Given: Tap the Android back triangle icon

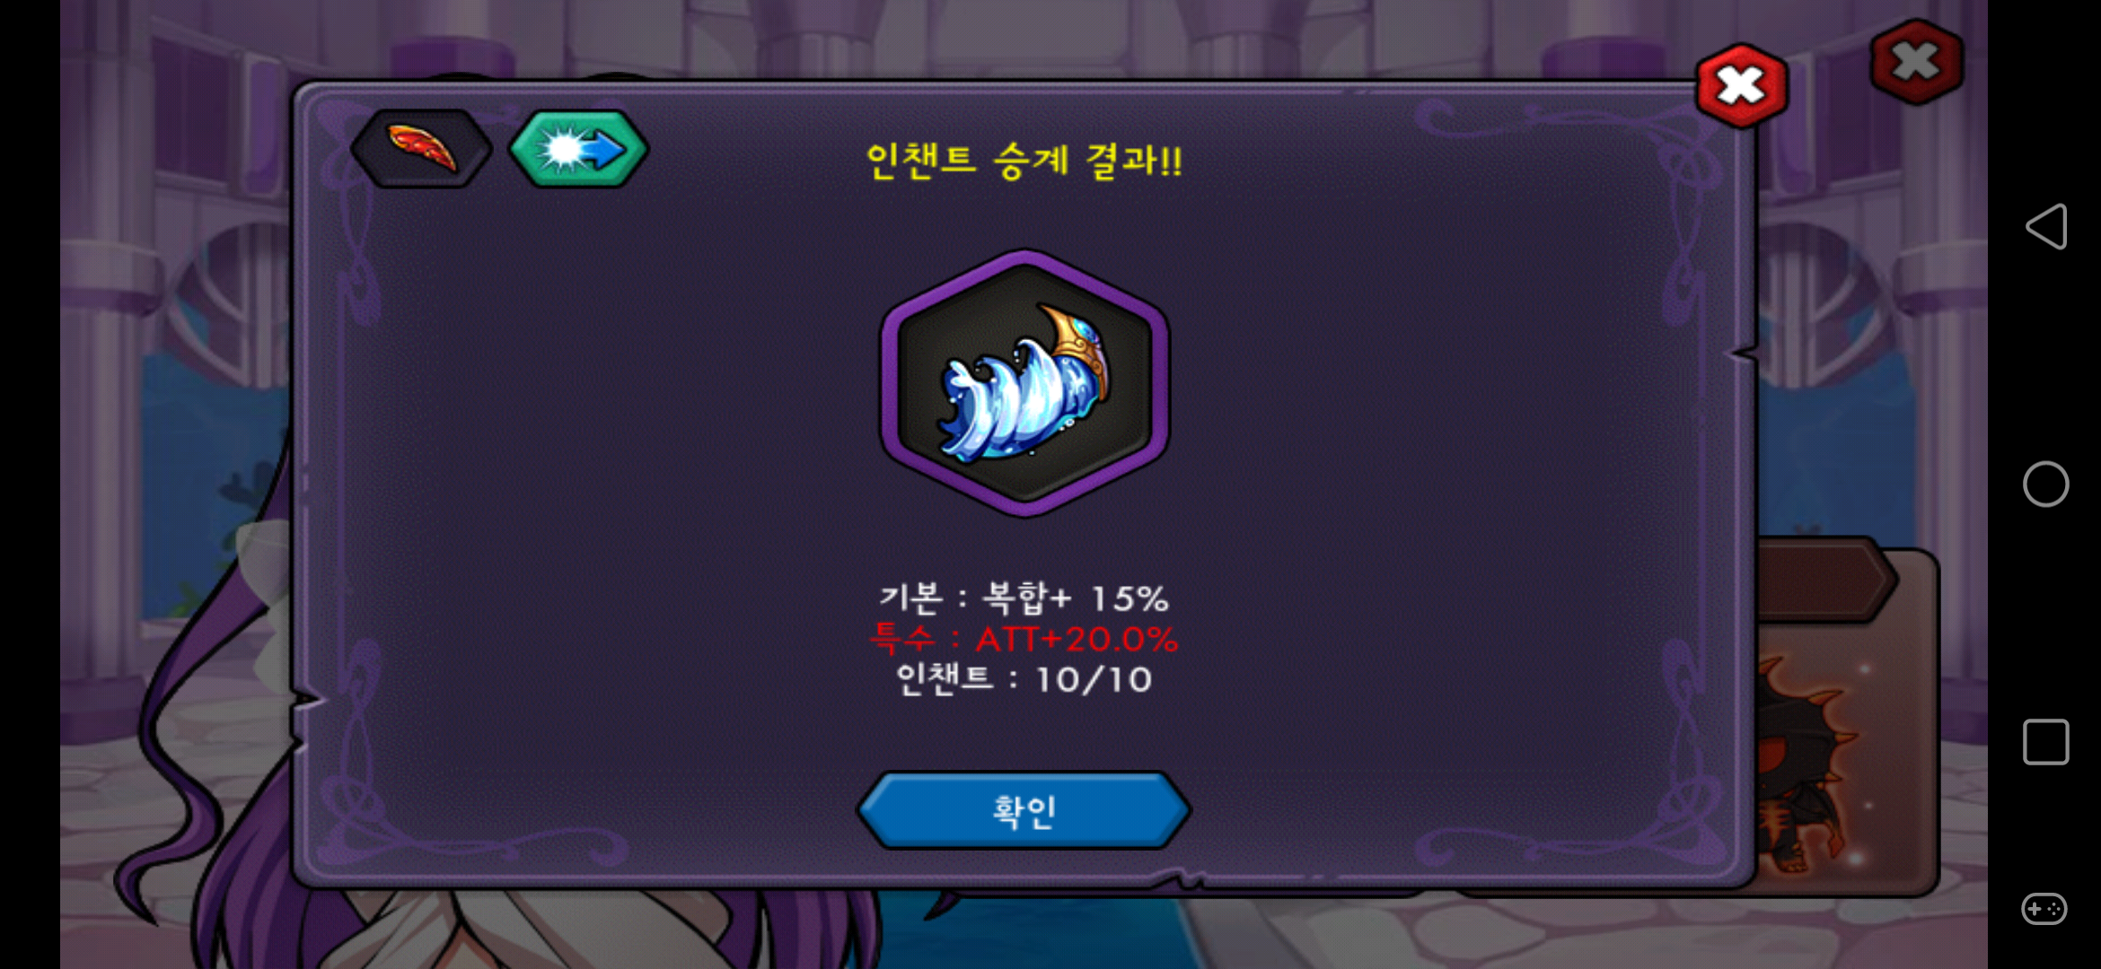Looking at the screenshot, I should click(2046, 226).
